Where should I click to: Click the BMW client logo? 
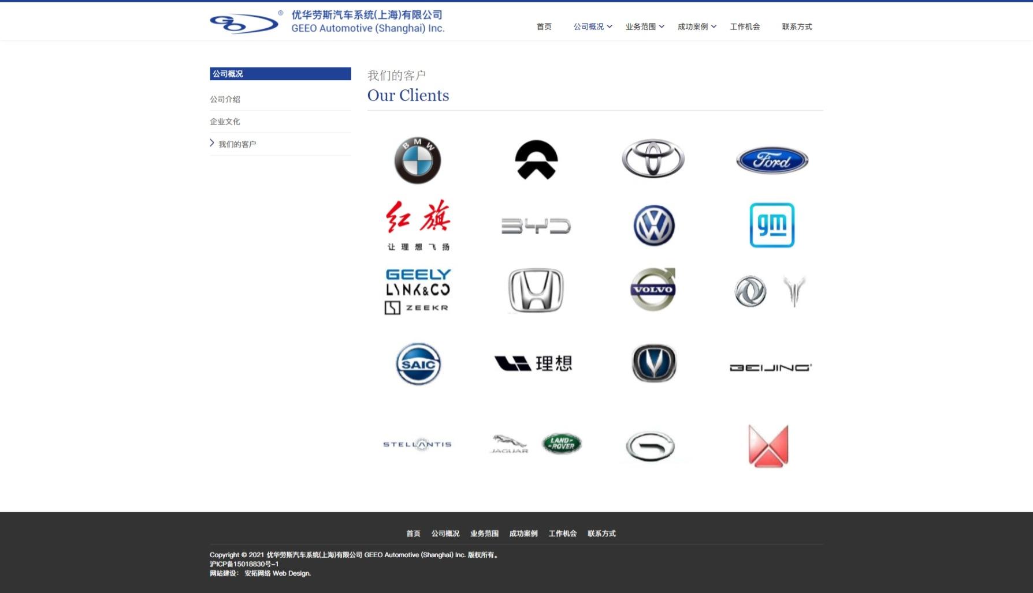click(417, 160)
